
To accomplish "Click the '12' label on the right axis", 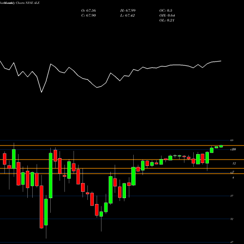I will [x=234, y=163].
